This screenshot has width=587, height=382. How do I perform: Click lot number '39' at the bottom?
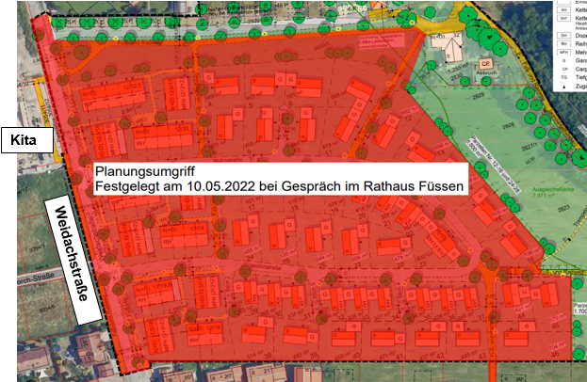[314, 356]
